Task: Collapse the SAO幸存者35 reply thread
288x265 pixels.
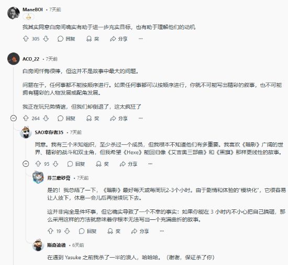Action: (x=26, y=164)
